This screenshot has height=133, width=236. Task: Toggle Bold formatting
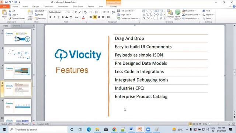50,17
